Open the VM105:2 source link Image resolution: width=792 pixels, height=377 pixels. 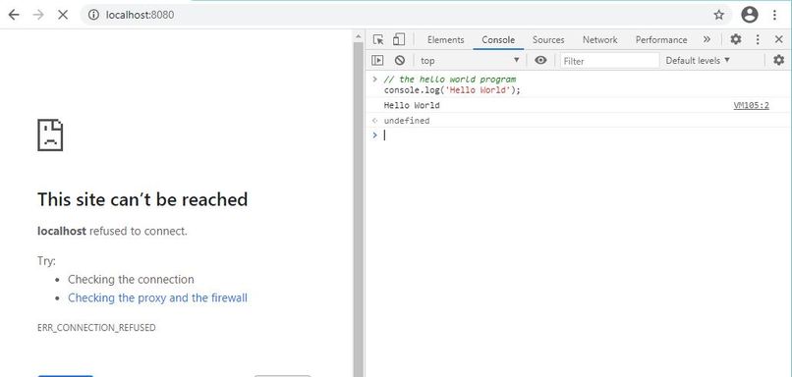click(x=751, y=105)
